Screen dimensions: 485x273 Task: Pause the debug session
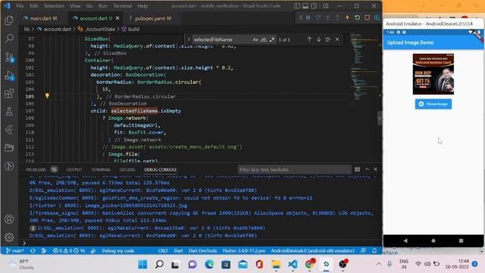tap(308, 18)
